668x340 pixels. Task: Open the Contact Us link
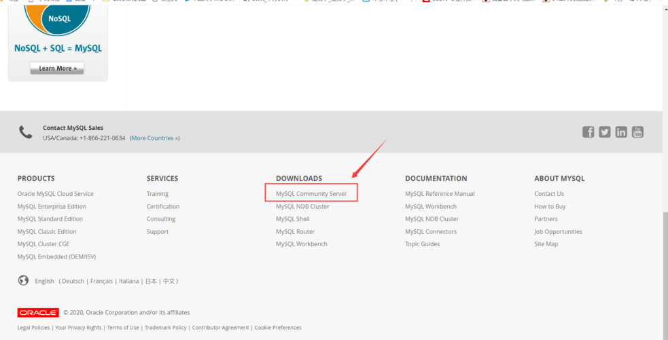click(x=549, y=194)
